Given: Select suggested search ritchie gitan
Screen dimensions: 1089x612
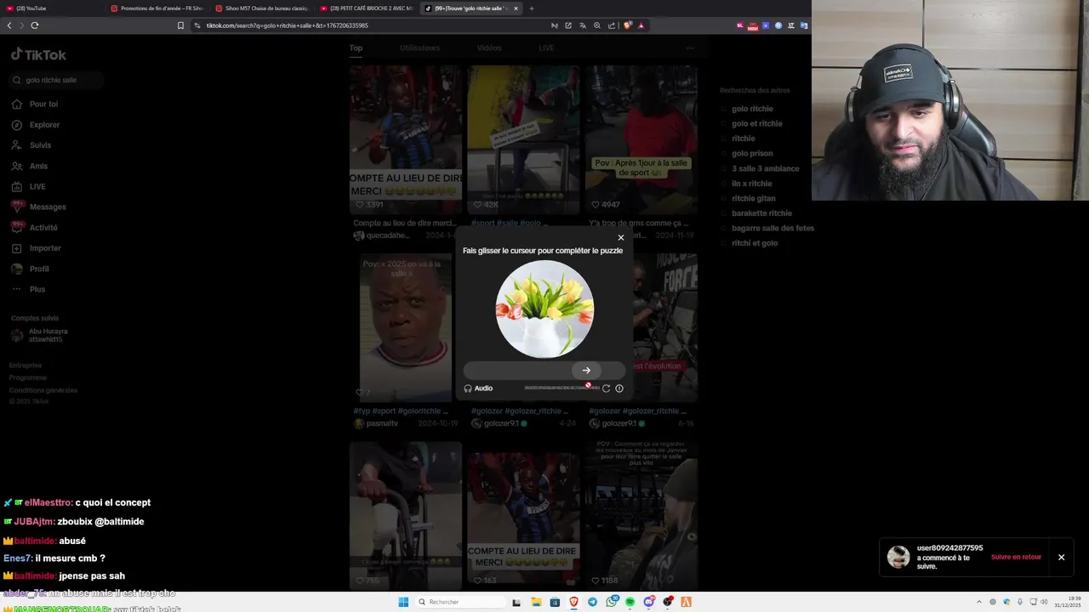Looking at the screenshot, I should (753, 199).
